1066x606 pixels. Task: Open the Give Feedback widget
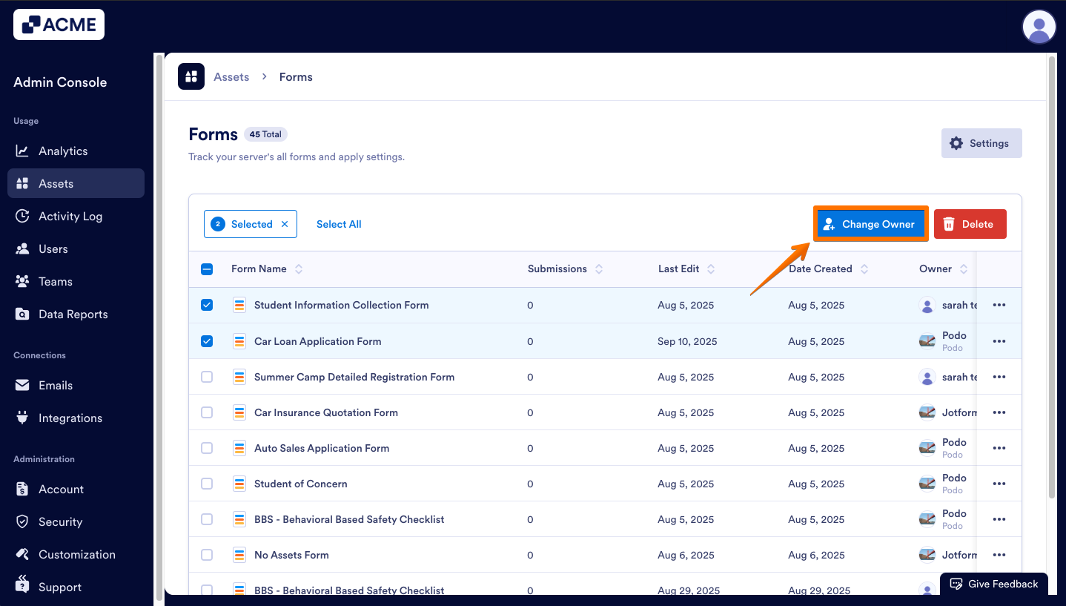tap(994, 584)
